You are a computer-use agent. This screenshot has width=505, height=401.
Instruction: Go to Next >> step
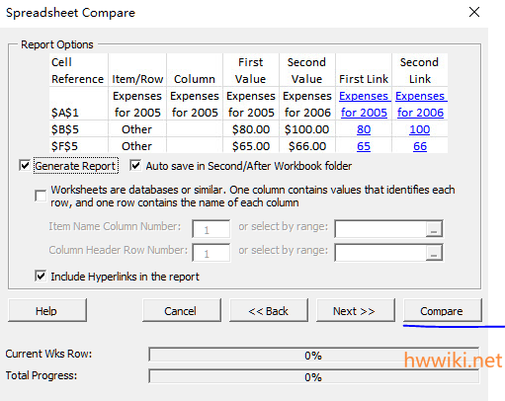(355, 310)
